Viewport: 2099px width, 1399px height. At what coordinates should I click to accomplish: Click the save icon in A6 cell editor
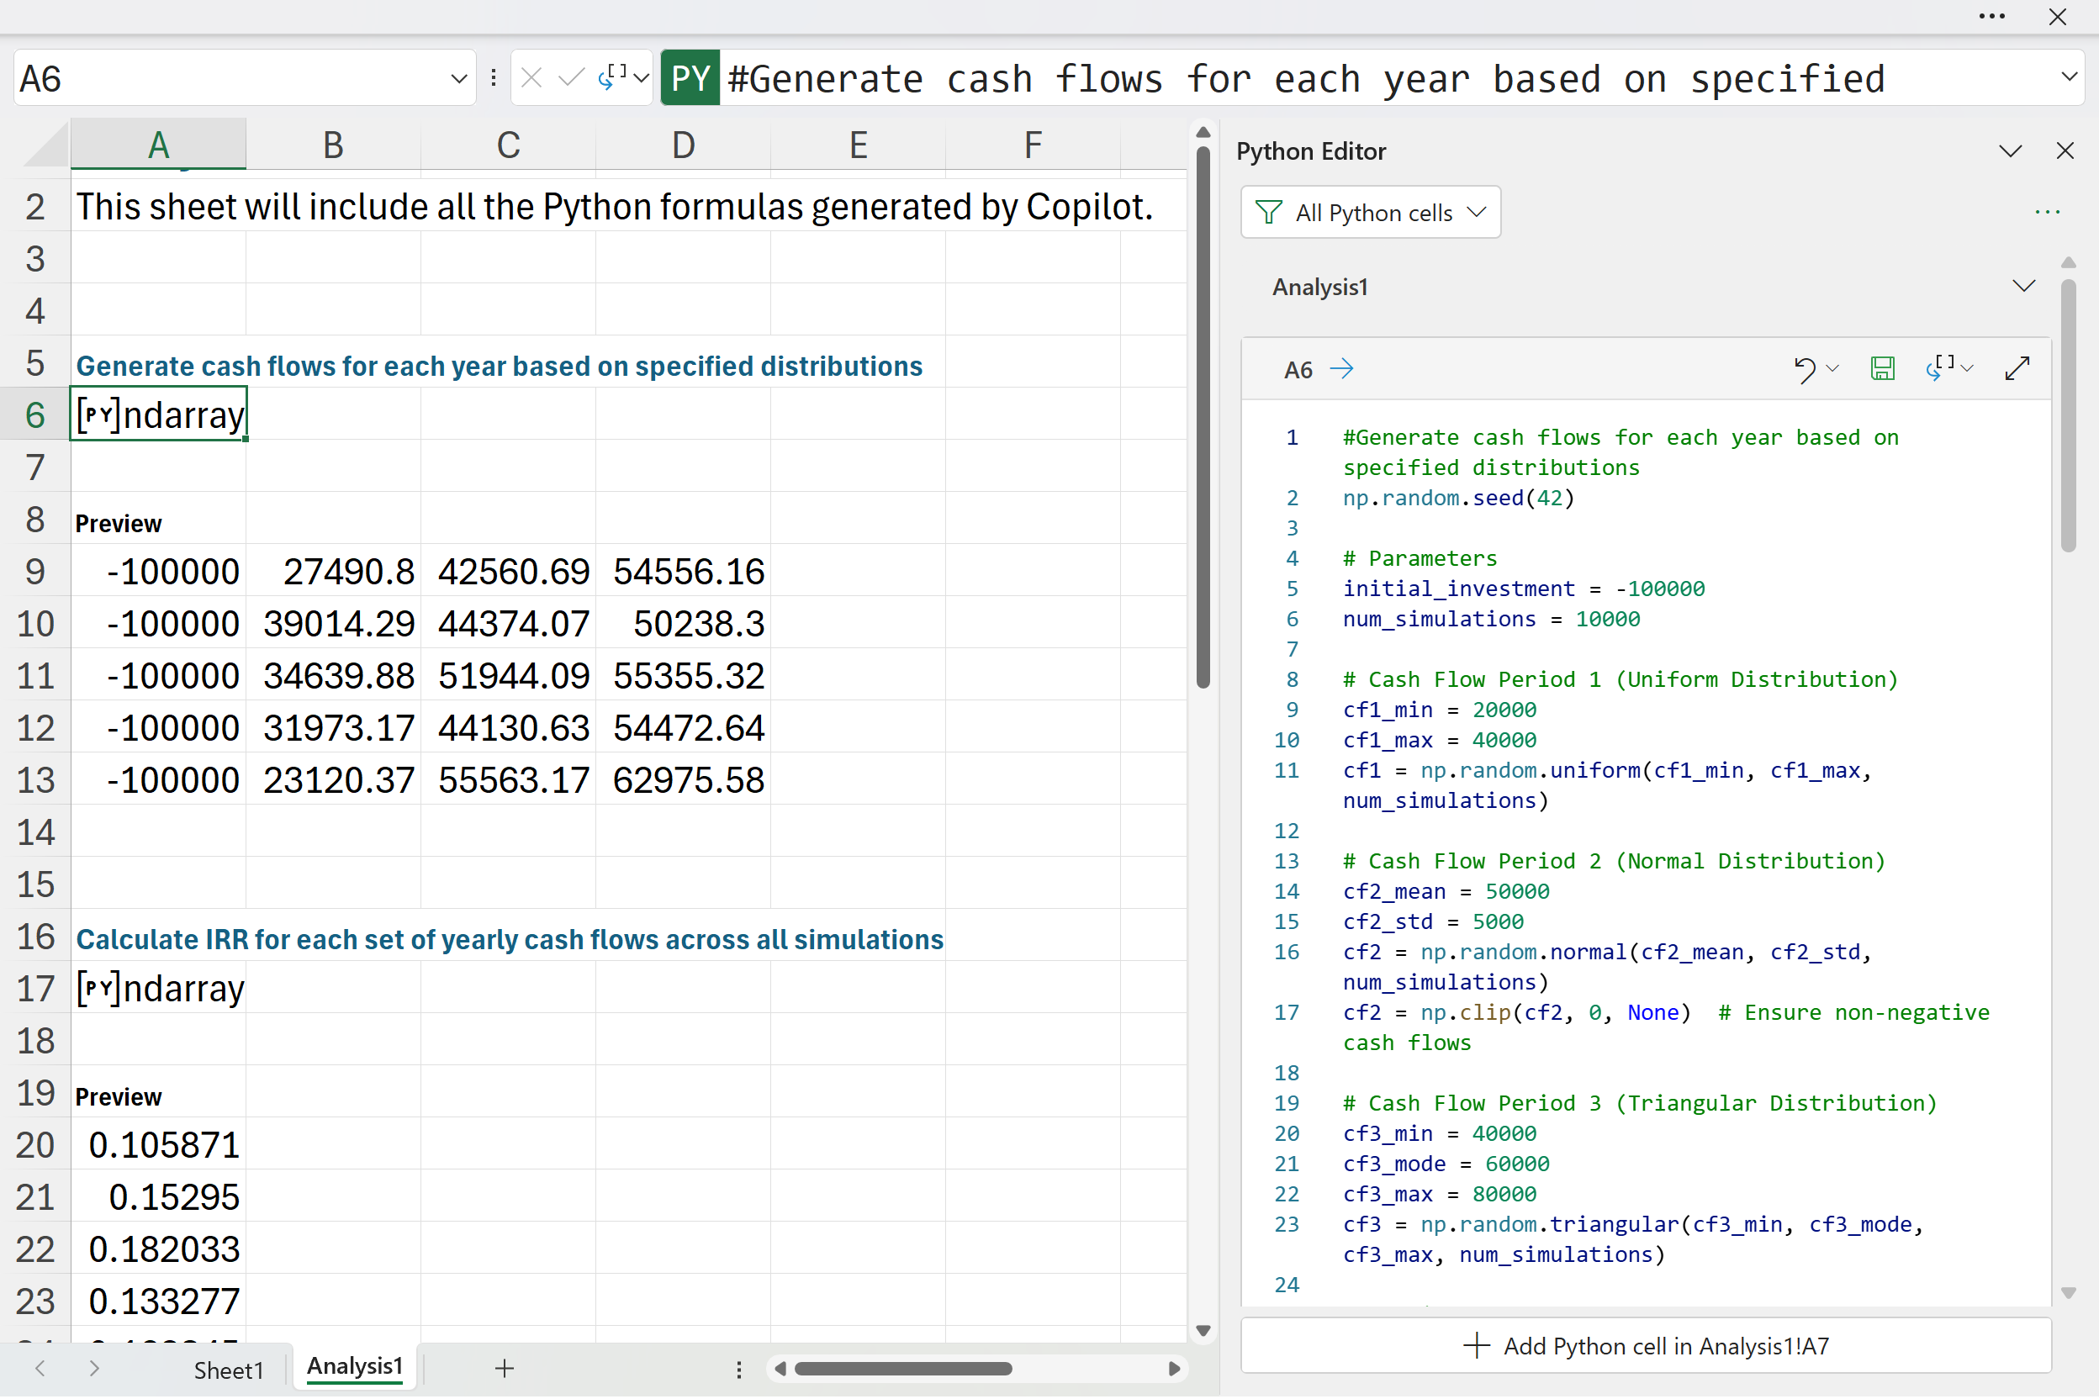pos(1881,368)
